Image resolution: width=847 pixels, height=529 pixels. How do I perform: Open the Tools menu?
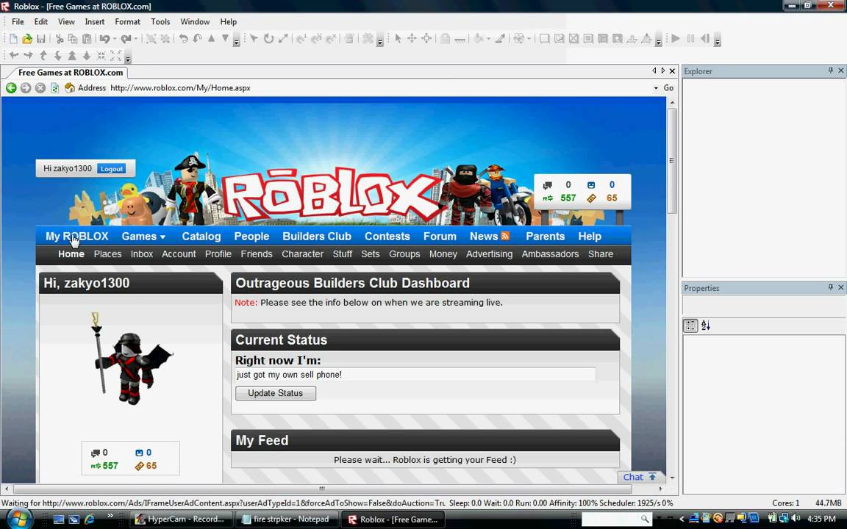[x=160, y=21]
